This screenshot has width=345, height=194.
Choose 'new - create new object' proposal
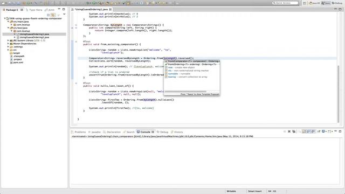(x=192, y=67)
